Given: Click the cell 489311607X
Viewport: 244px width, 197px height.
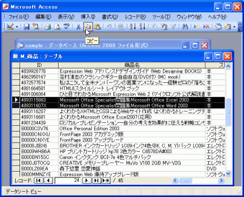Looking at the screenshot, I should point(39,105).
